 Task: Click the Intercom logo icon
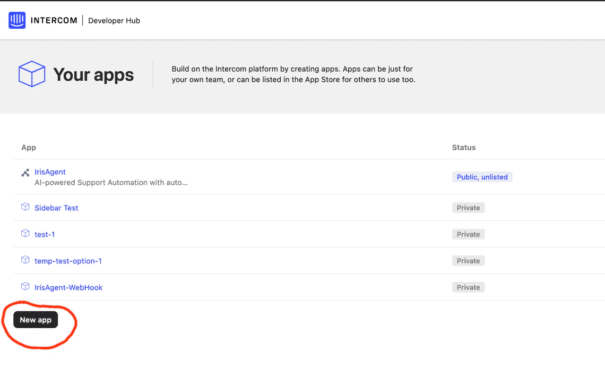pyautogui.click(x=17, y=20)
